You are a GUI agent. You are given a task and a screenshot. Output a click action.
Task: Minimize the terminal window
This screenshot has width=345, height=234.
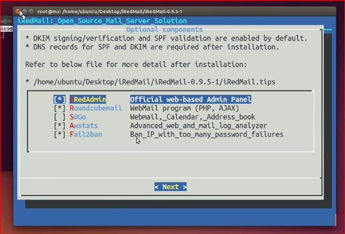(24, 11)
